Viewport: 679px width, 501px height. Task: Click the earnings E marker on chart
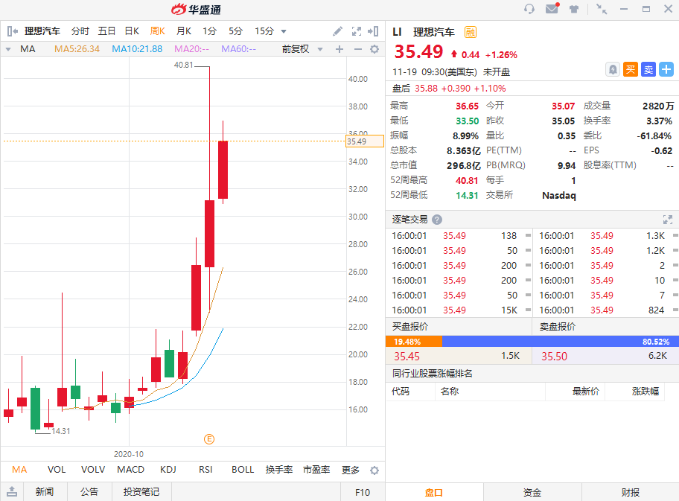pyautogui.click(x=209, y=439)
